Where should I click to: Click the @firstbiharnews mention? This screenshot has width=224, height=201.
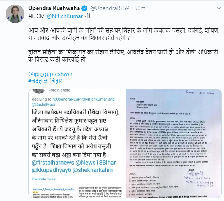(x=53, y=163)
